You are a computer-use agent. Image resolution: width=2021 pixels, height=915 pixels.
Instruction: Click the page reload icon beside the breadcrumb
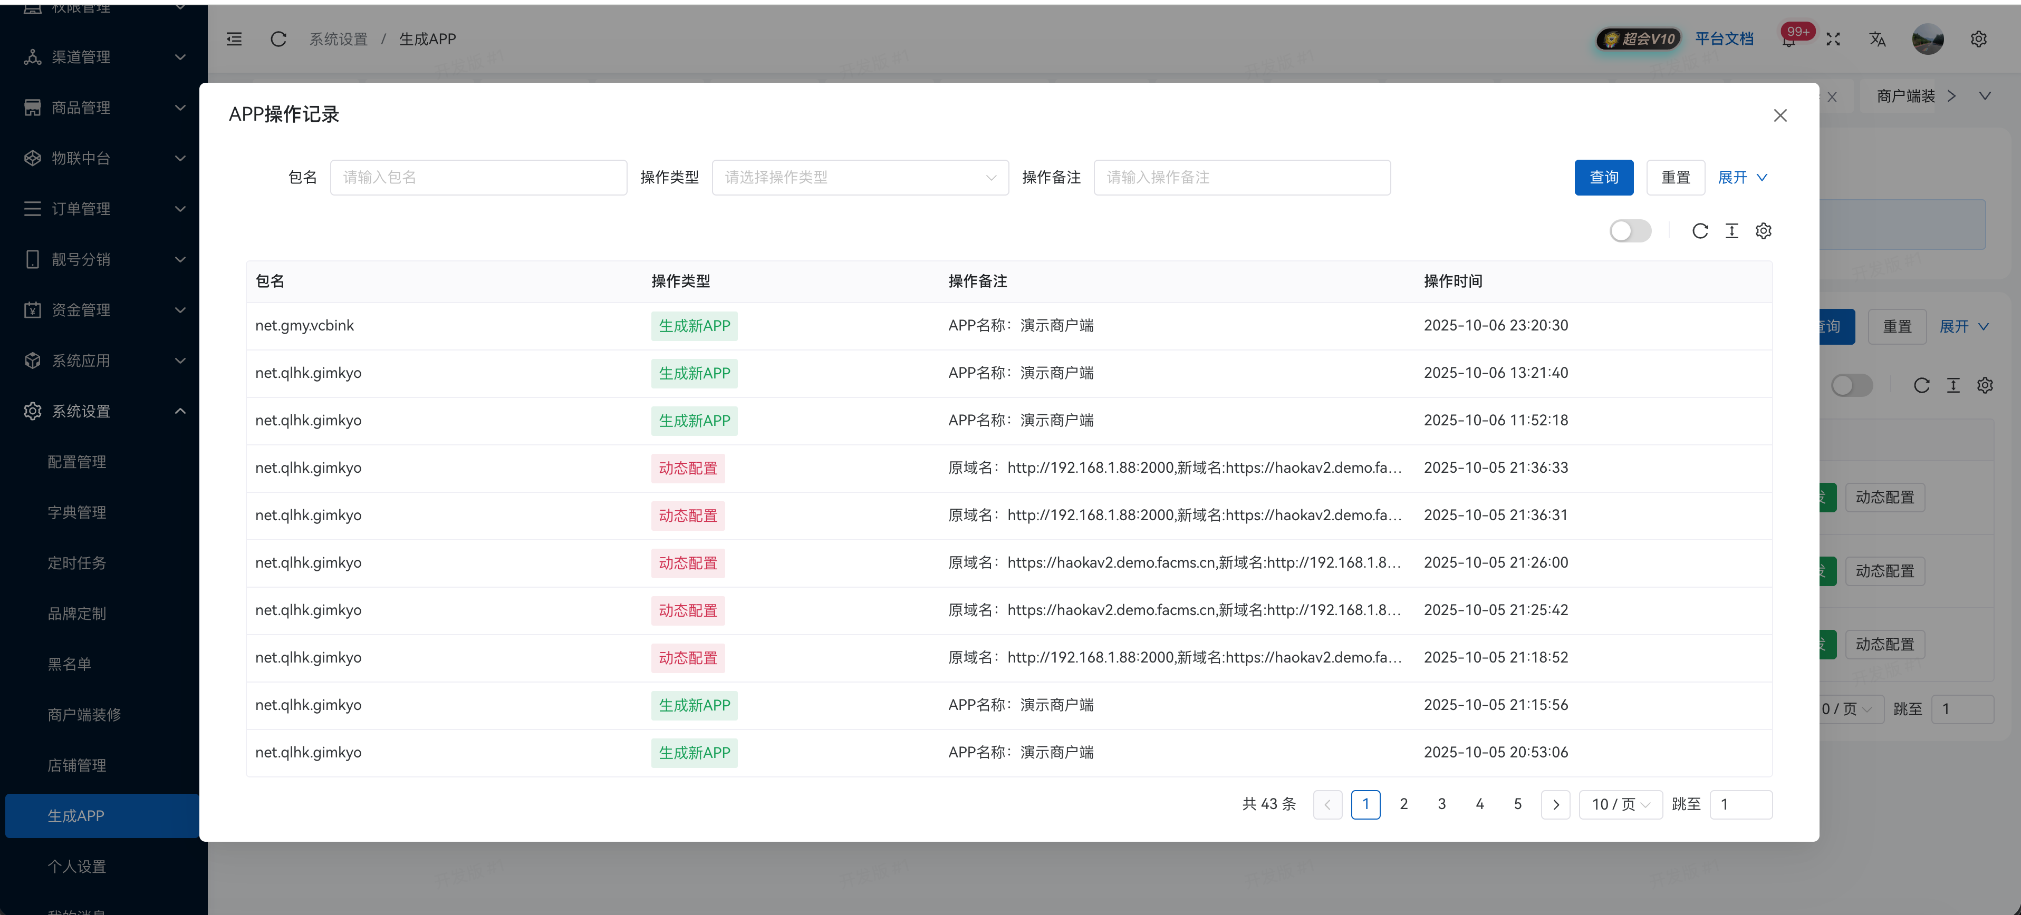tap(278, 39)
